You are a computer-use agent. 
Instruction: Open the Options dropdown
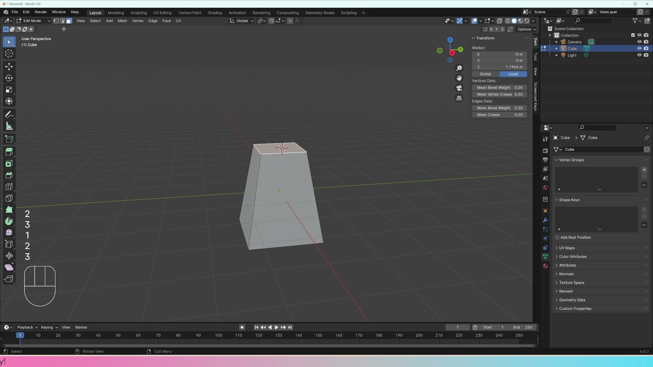526,29
